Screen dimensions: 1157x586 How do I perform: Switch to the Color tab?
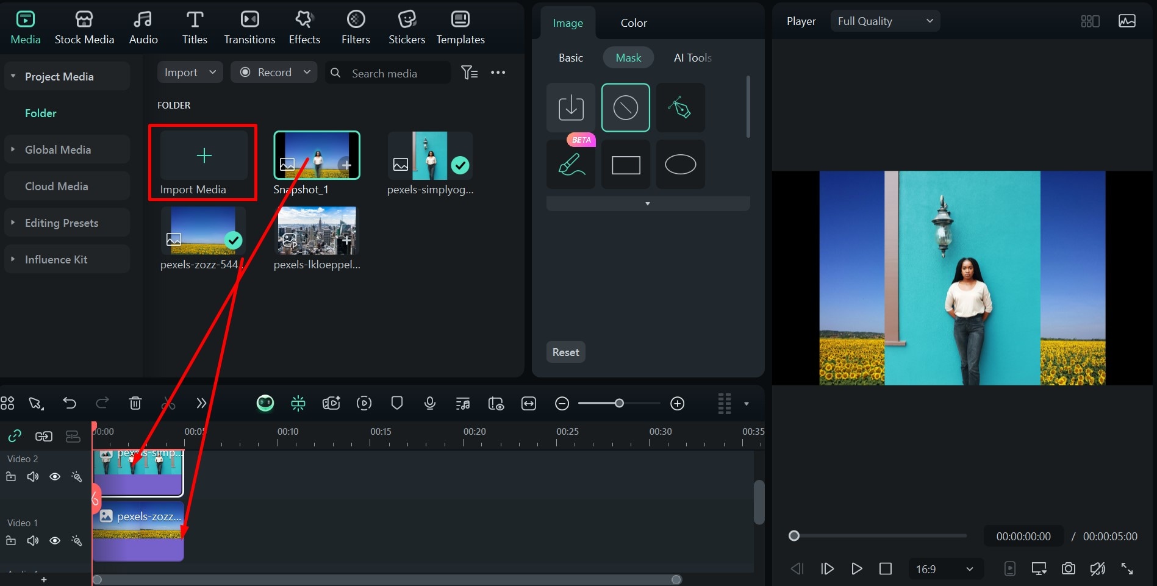(634, 23)
